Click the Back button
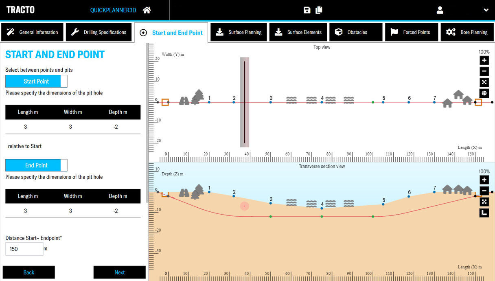 click(x=28, y=272)
